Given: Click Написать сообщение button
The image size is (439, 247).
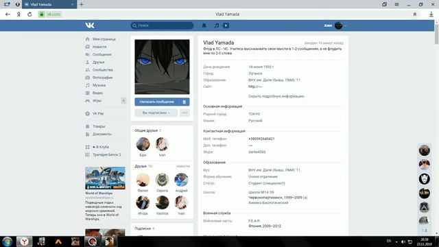Looking at the screenshot, I should pyautogui.click(x=157, y=102).
